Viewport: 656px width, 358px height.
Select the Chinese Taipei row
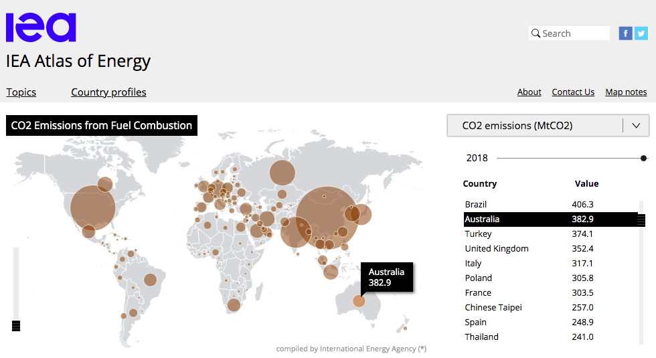[x=550, y=307]
